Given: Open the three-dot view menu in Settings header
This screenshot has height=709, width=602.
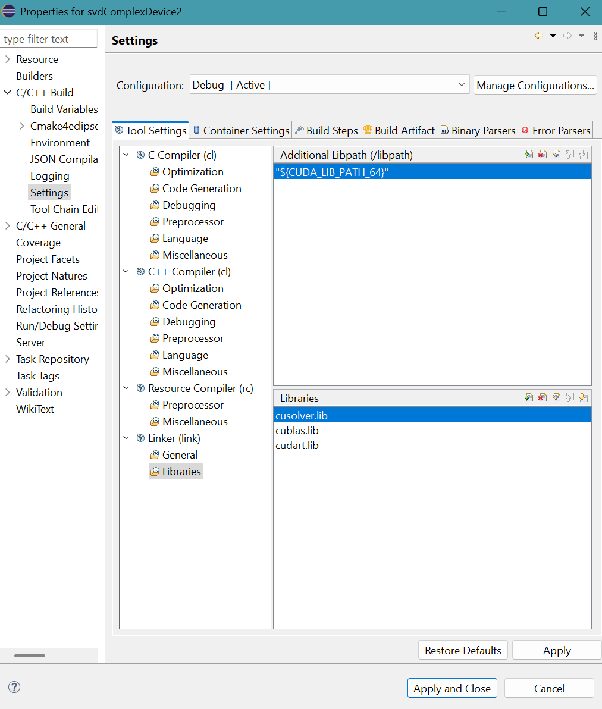Looking at the screenshot, I should click(595, 36).
